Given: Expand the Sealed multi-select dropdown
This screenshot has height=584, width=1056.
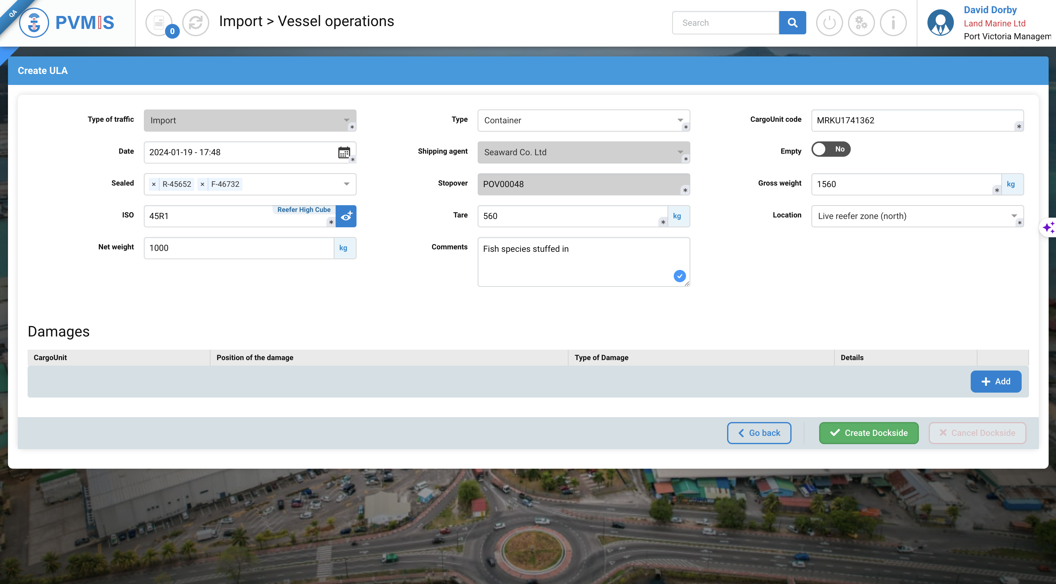Looking at the screenshot, I should pyautogui.click(x=346, y=184).
